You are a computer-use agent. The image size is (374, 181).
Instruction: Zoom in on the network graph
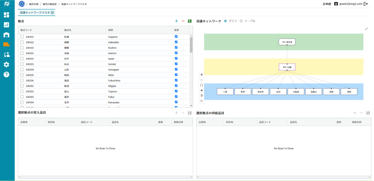(202, 75)
